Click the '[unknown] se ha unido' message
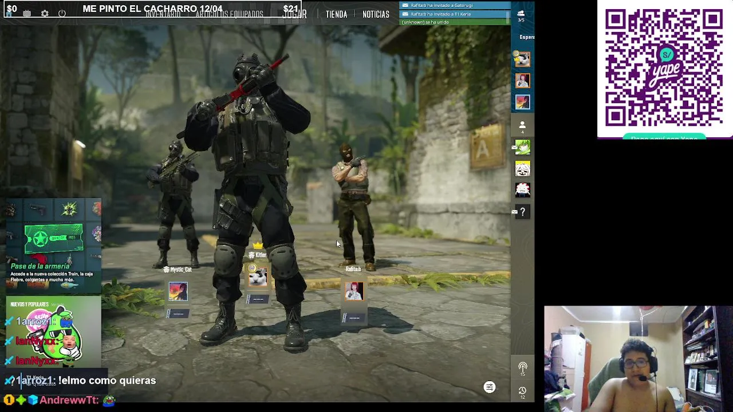Image resolution: width=733 pixels, height=412 pixels. coord(455,22)
